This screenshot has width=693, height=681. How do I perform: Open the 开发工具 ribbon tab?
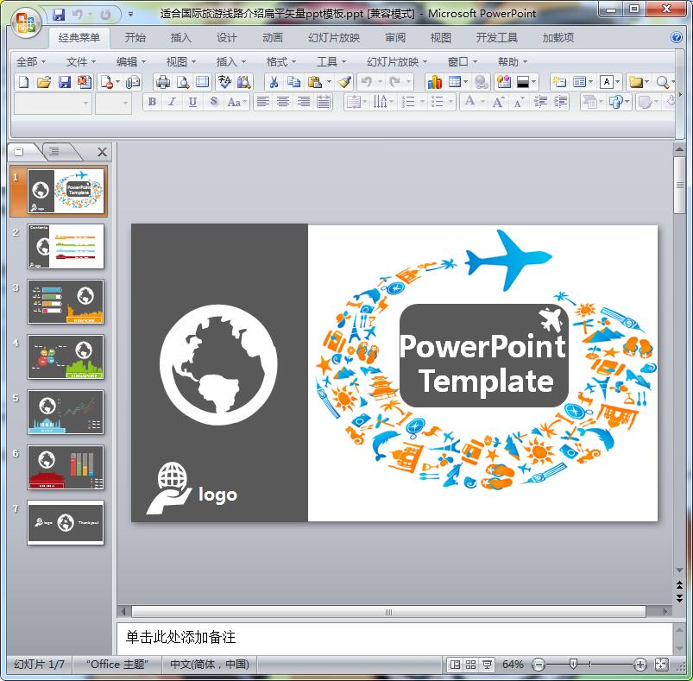coord(497,38)
